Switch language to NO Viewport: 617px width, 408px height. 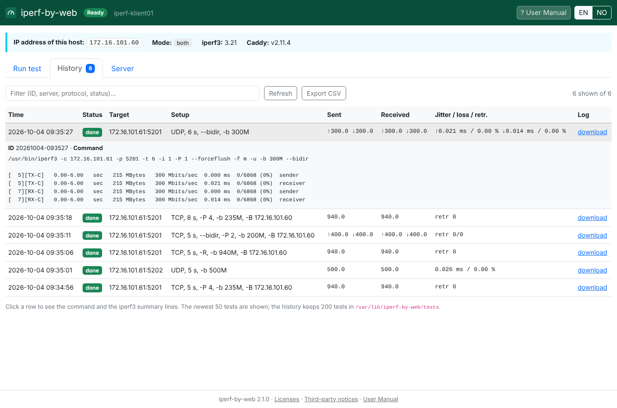(x=602, y=13)
